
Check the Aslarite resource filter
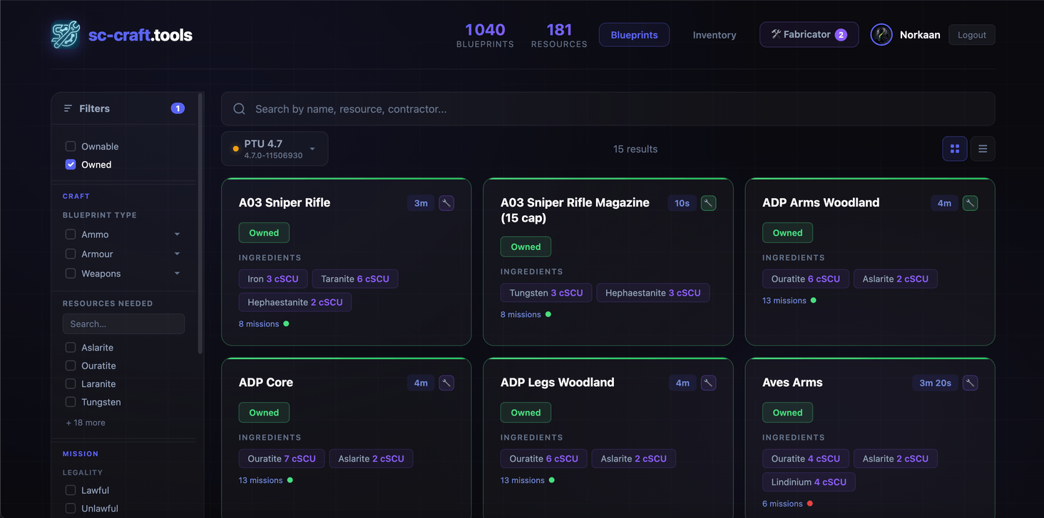[x=71, y=348]
